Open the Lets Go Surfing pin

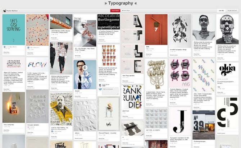[14, 29]
